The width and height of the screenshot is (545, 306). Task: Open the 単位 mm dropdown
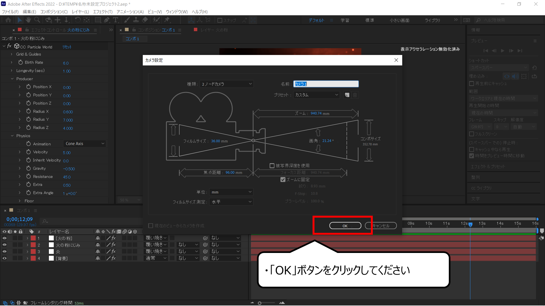(231, 192)
